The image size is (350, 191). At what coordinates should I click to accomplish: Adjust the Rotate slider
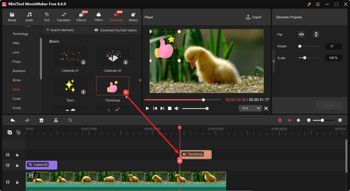[x=309, y=46]
